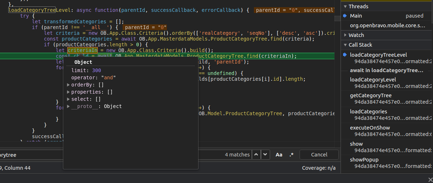Image resolution: width=433 pixels, height=183 pixels.
Task: Select loadCategoryLevel call stack frame
Action: point(373,80)
